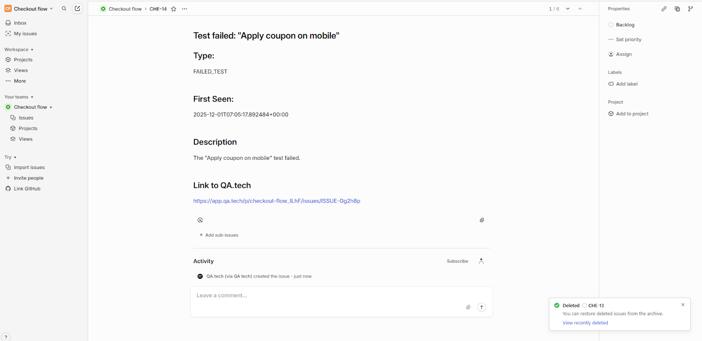Screen dimensions: 702x341
Task: Attach a file to the issue description
Action: pyautogui.click(x=482, y=220)
